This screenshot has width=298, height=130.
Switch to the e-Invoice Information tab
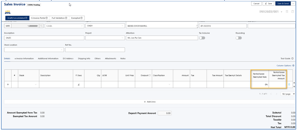pos(24,58)
